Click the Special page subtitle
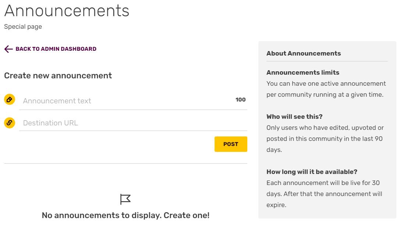Viewport: 403px width, 235px height. (x=23, y=27)
